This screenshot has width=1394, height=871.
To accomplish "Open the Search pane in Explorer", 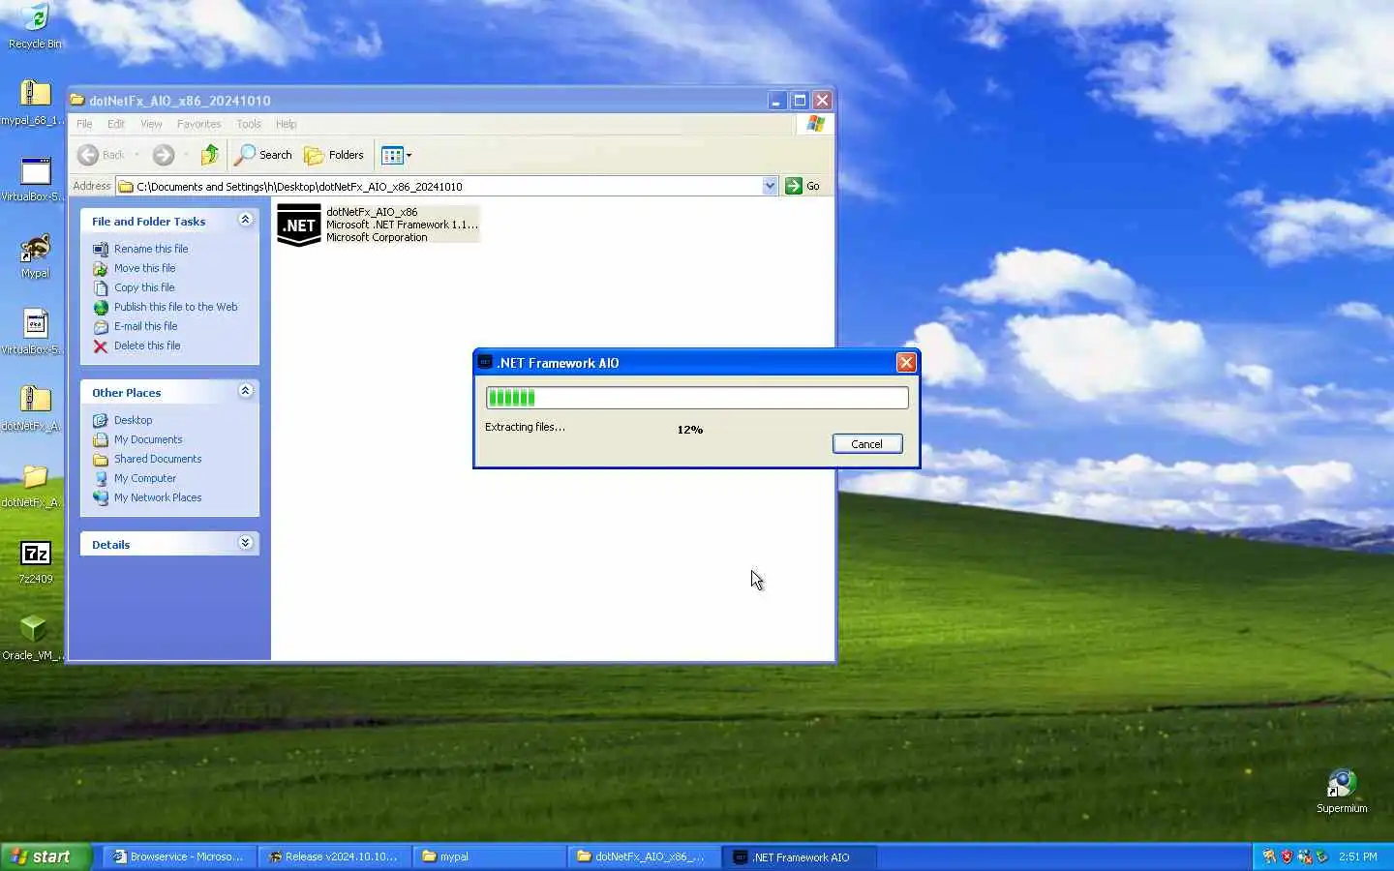I will click(263, 155).
